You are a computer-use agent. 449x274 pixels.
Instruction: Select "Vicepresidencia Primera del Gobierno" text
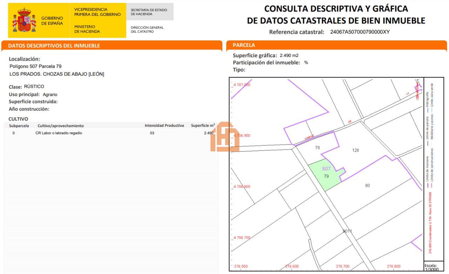click(97, 12)
